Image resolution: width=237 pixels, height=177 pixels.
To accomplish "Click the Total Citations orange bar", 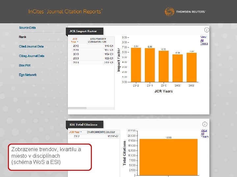I will coord(169,157).
